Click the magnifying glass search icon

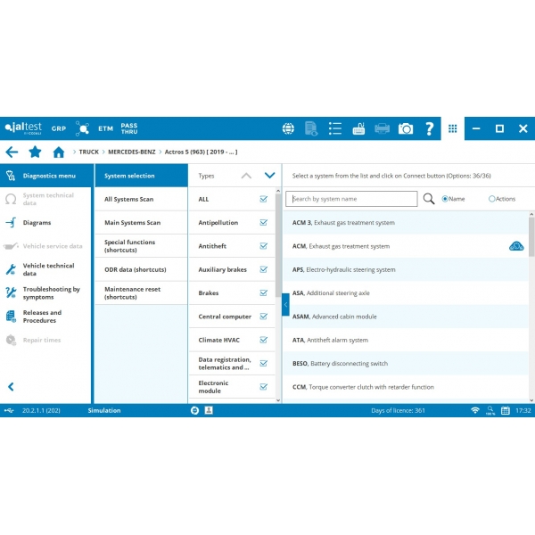pyautogui.click(x=429, y=199)
